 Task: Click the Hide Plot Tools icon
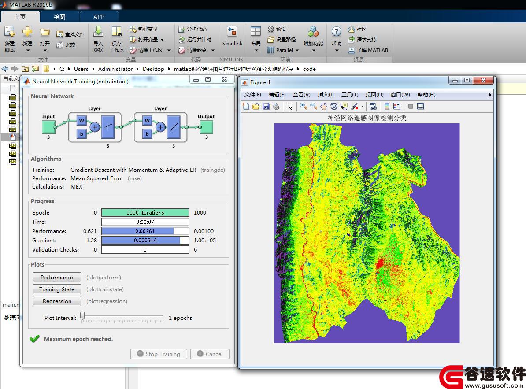click(411, 106)
